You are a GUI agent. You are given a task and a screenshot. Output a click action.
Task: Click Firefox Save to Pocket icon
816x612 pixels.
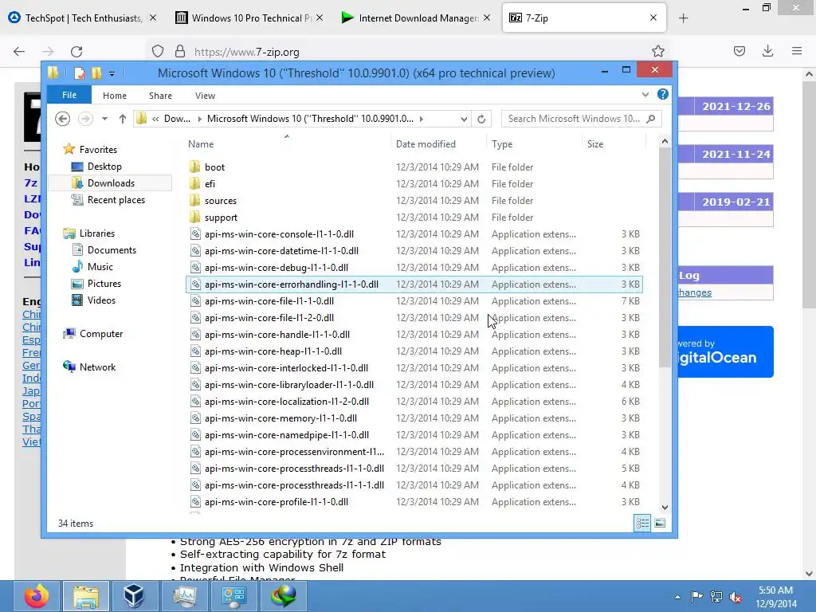[739, 51]
